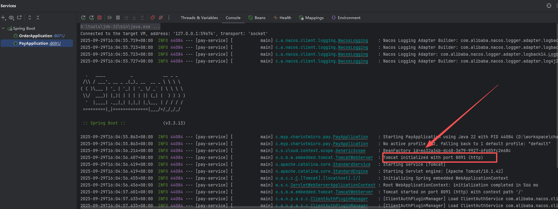
Task: Open the StandardService class link
Action: [x=352, y=165]
